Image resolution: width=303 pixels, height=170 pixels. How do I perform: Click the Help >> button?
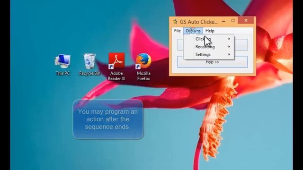213,62
